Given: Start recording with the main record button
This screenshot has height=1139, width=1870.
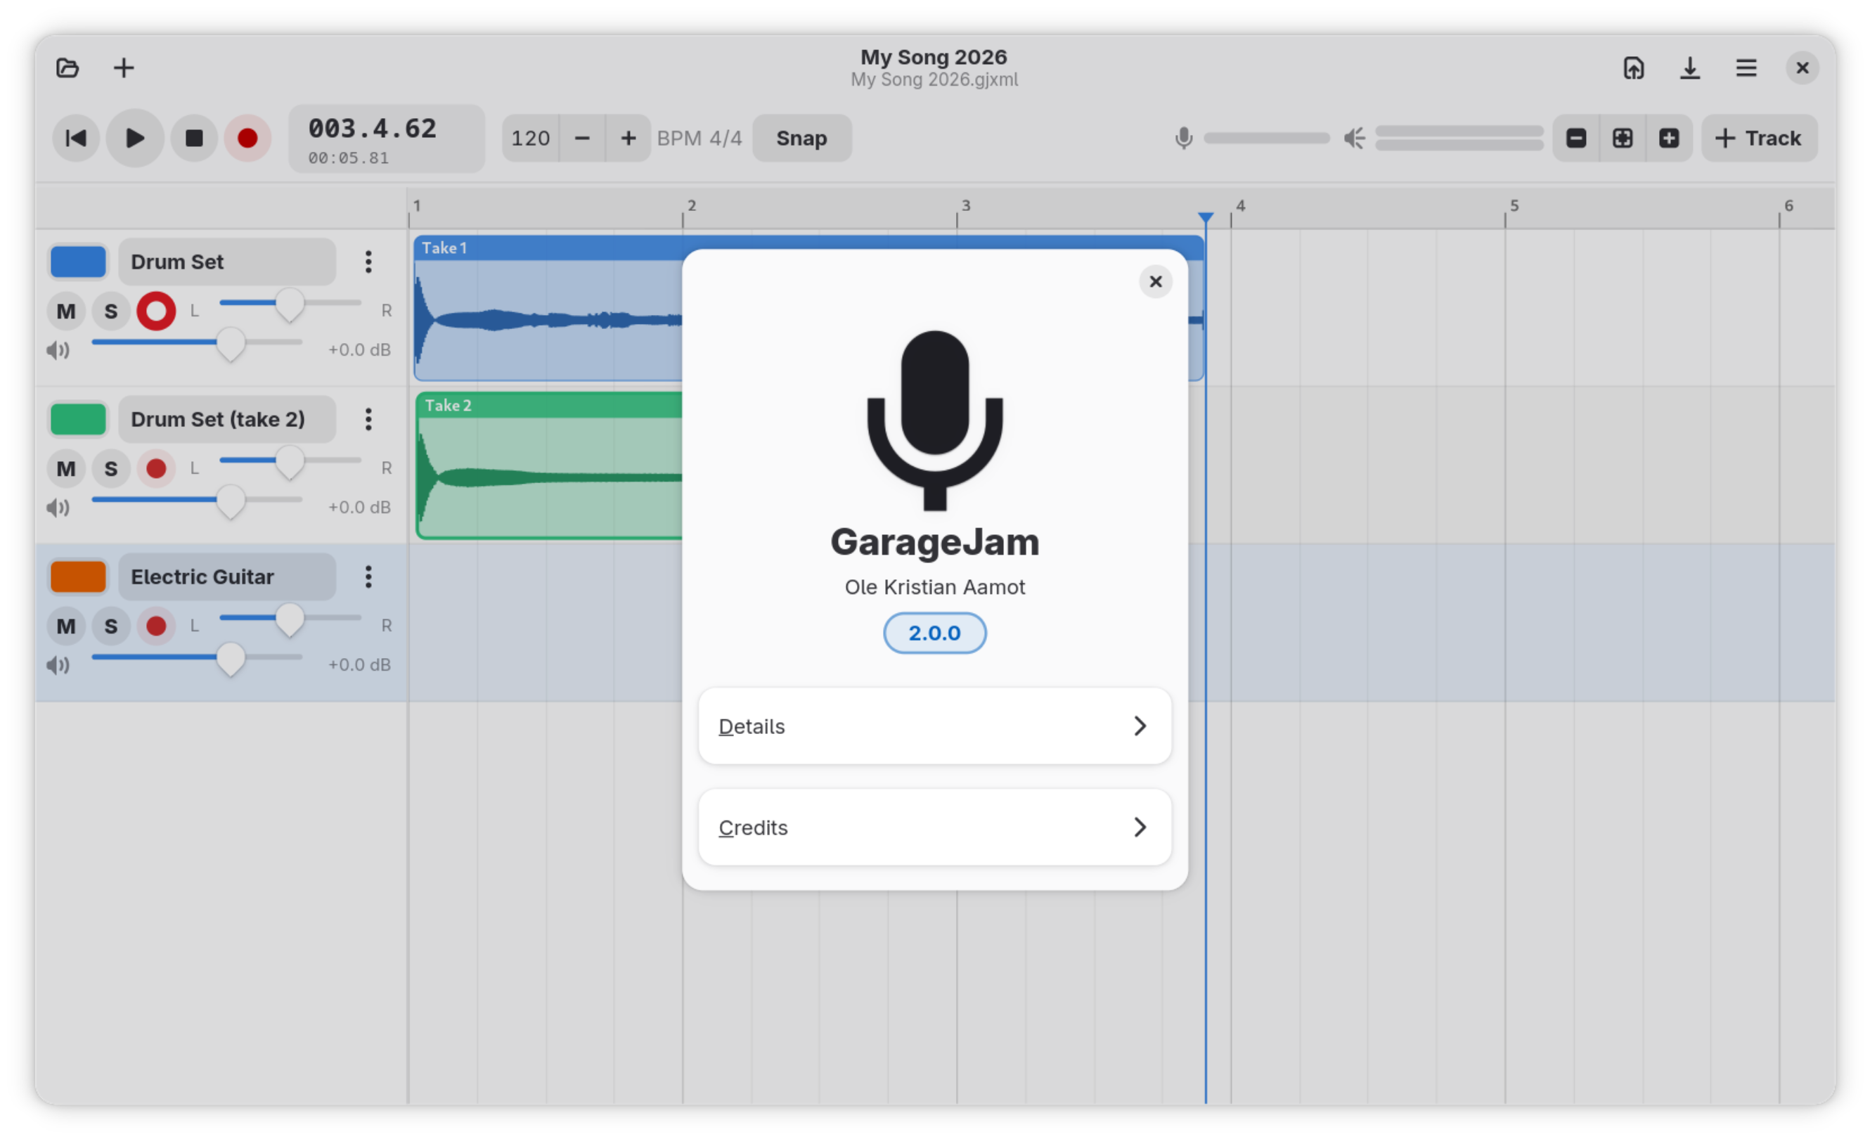Looking at the screenshot, I should coord(247,138).
